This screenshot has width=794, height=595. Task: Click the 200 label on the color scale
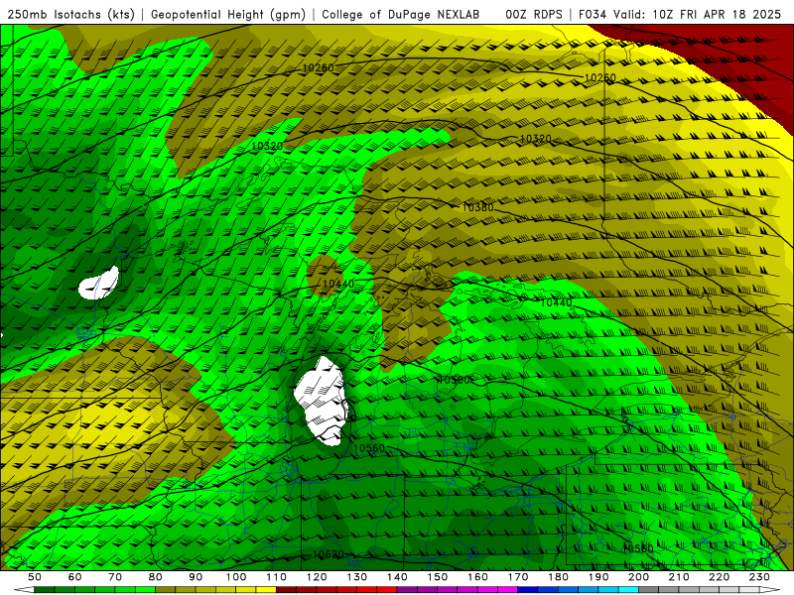pos(638,577)
